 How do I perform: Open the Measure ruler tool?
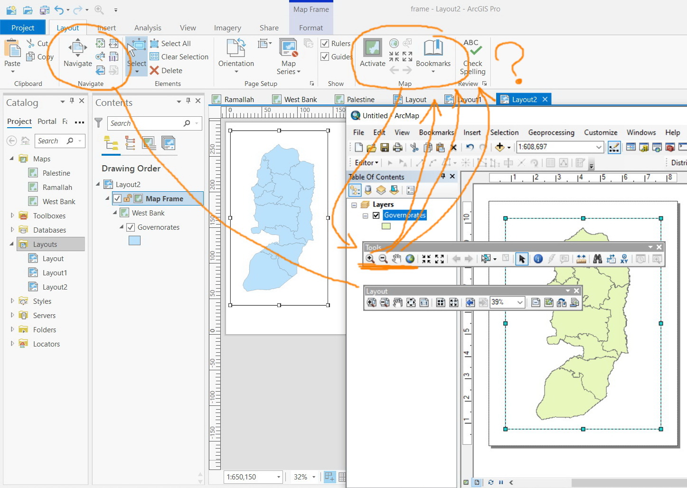(x=581, y=259)
